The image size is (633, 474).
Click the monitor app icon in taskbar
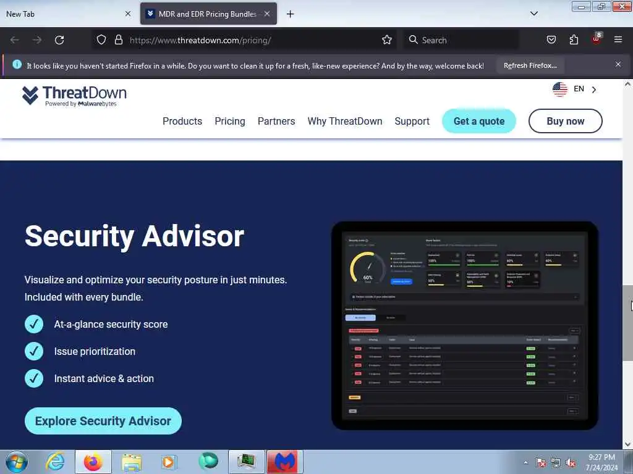click(x=246, y=462)
